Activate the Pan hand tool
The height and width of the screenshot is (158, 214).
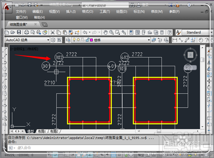(105, 32)
